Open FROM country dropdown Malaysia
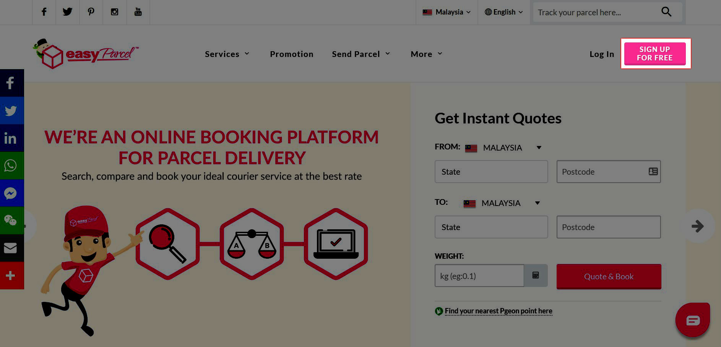 pyautogui.click(x=503, y=148)
